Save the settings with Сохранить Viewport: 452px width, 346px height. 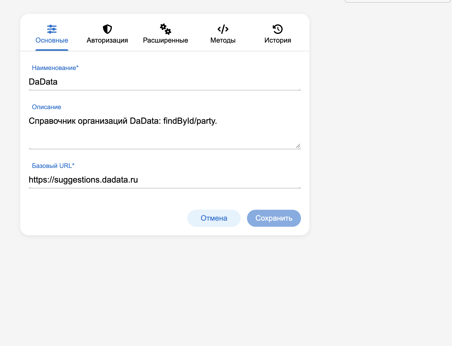(x=274, y=218)
